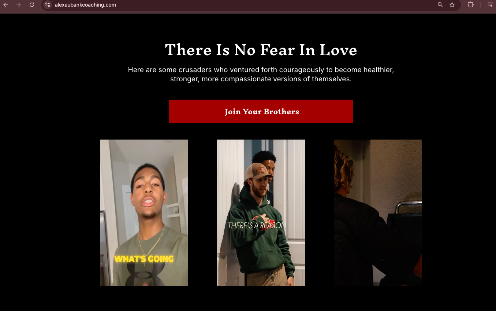Reload the current page
This screenshot has width=496, height=311.
(32, 5)
